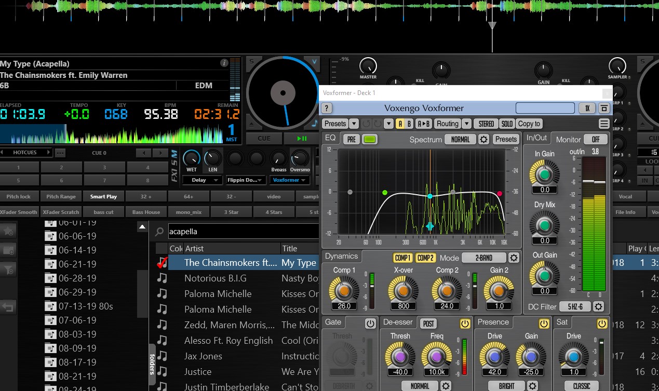The height and width of the screenshot is (391, 659).
Task: Click the Smart Play button
Action: pyautogui.click(x=104, y=196)
